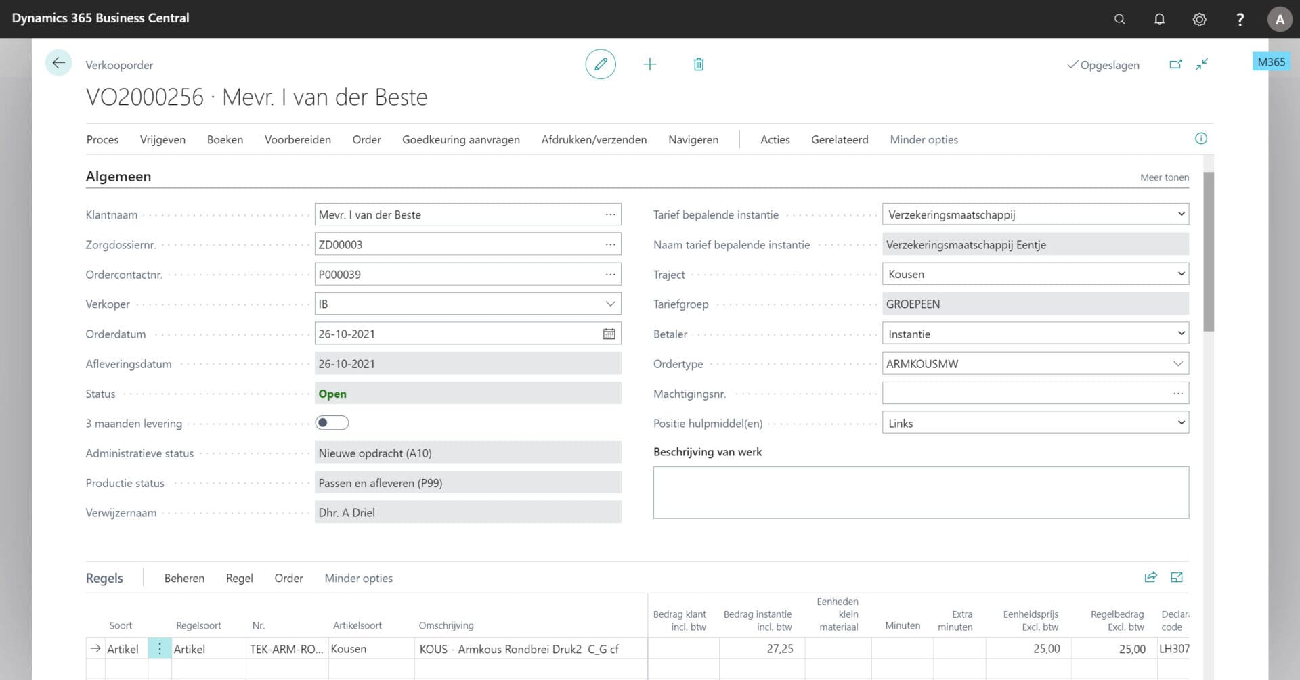
Task: Open Proces menu
Action: tap(102, 139)
